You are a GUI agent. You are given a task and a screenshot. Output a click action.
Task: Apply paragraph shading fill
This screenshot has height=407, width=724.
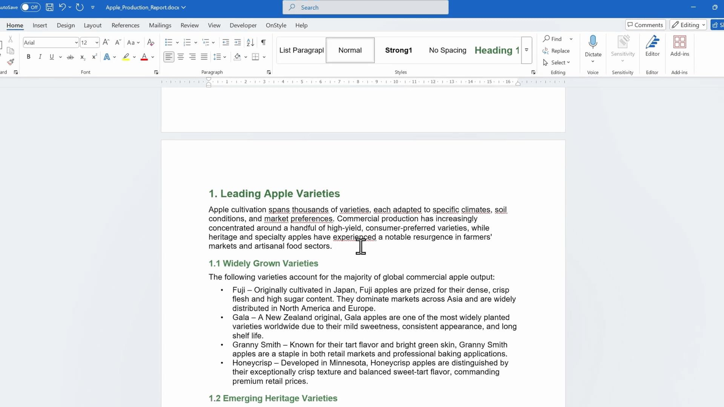point(237,57)
